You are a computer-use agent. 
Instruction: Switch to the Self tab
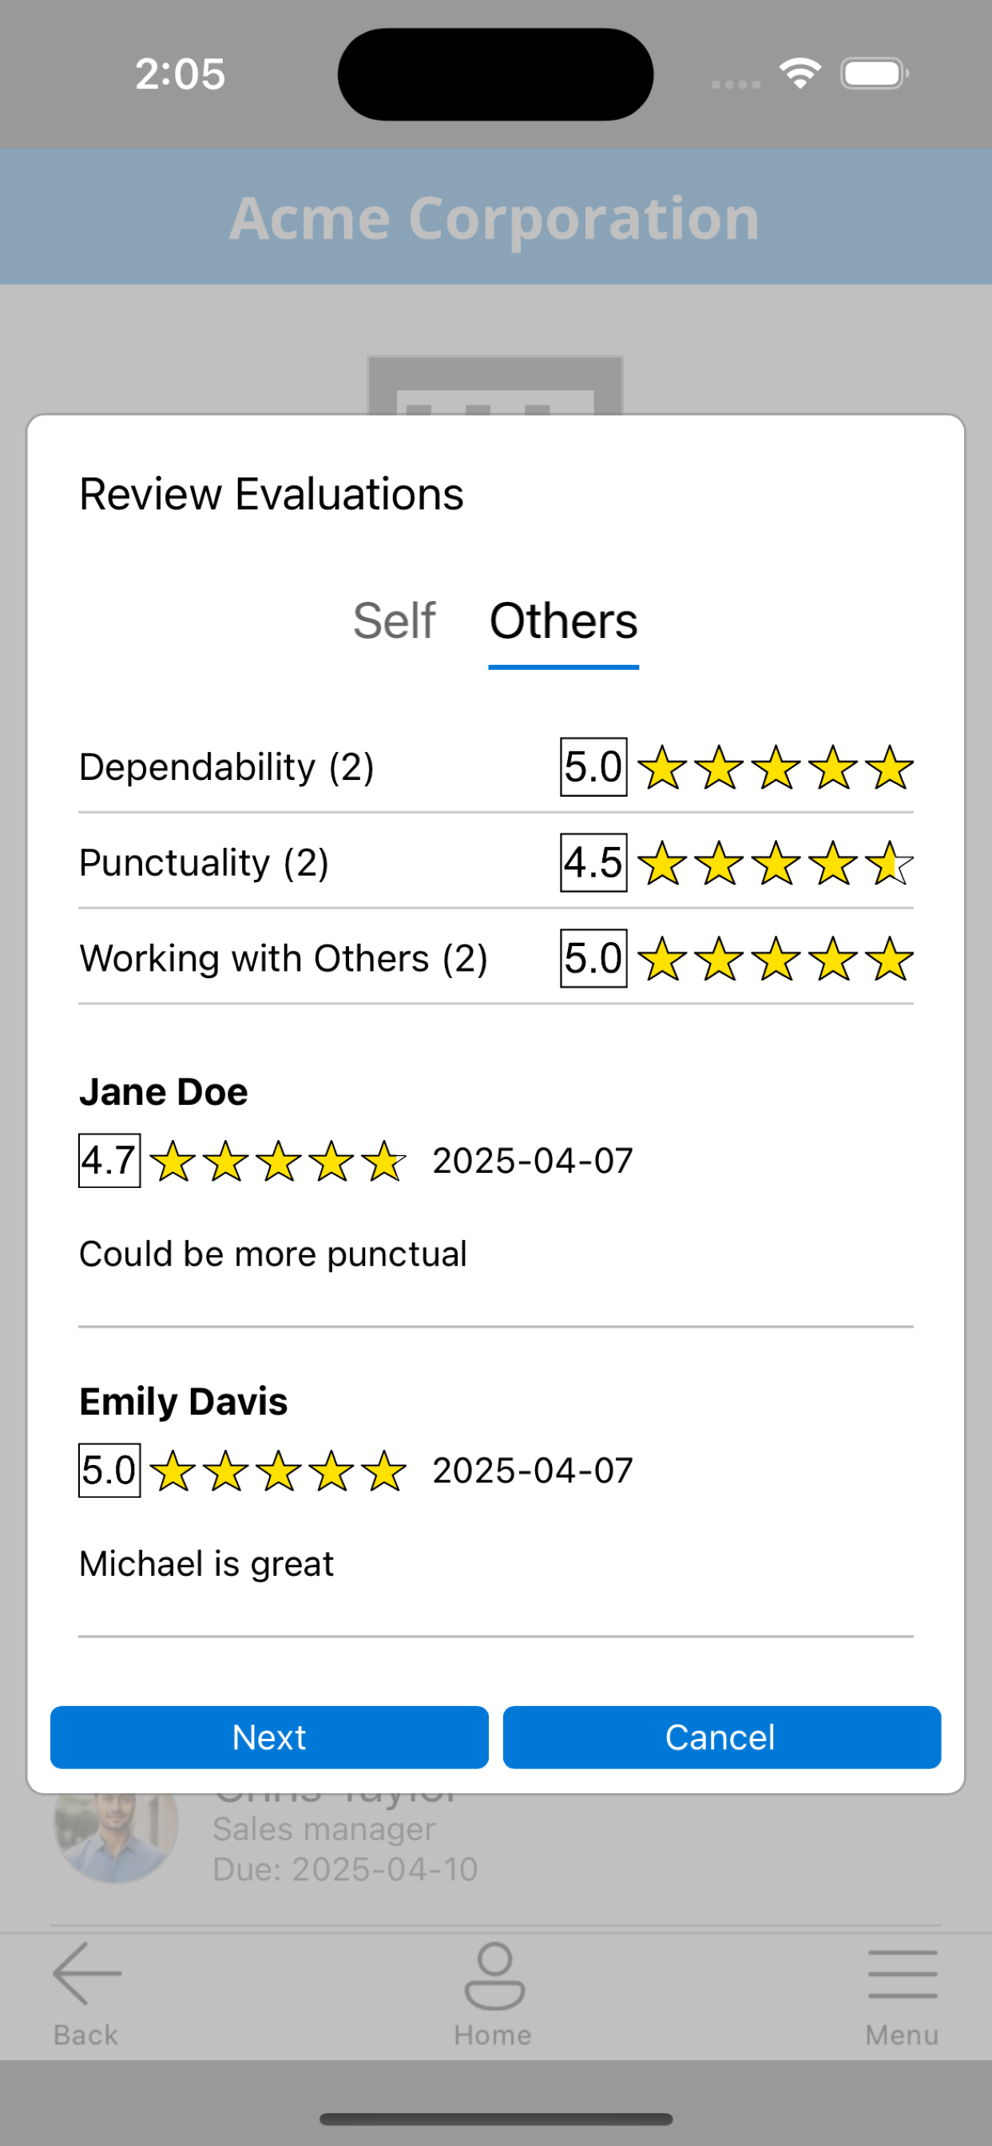coord(394,620)
